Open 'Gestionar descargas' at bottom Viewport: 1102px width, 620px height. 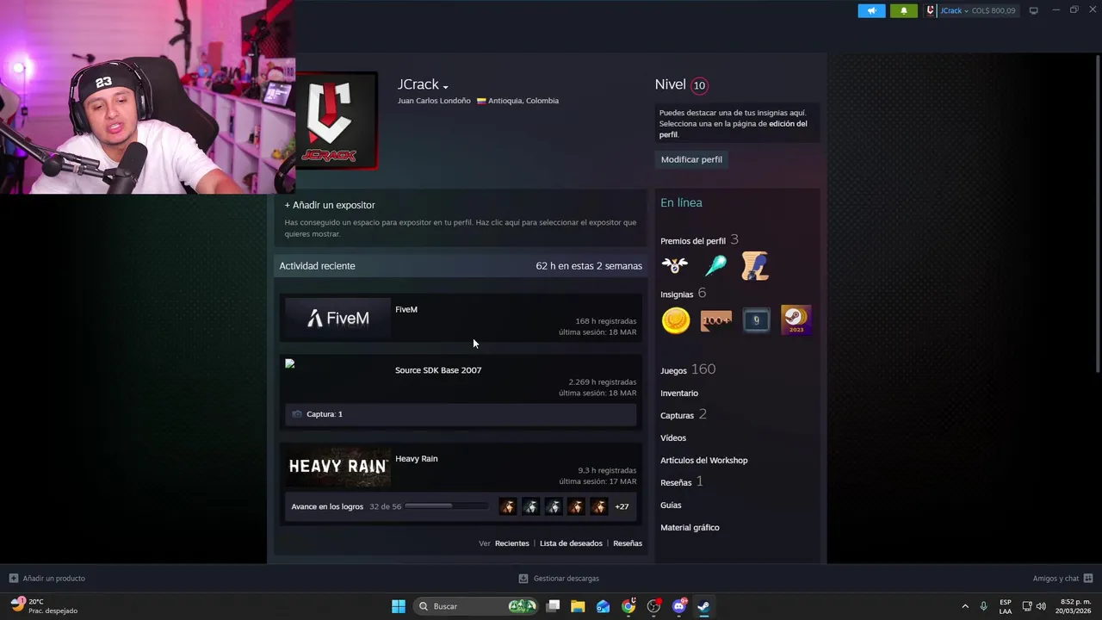559,579
